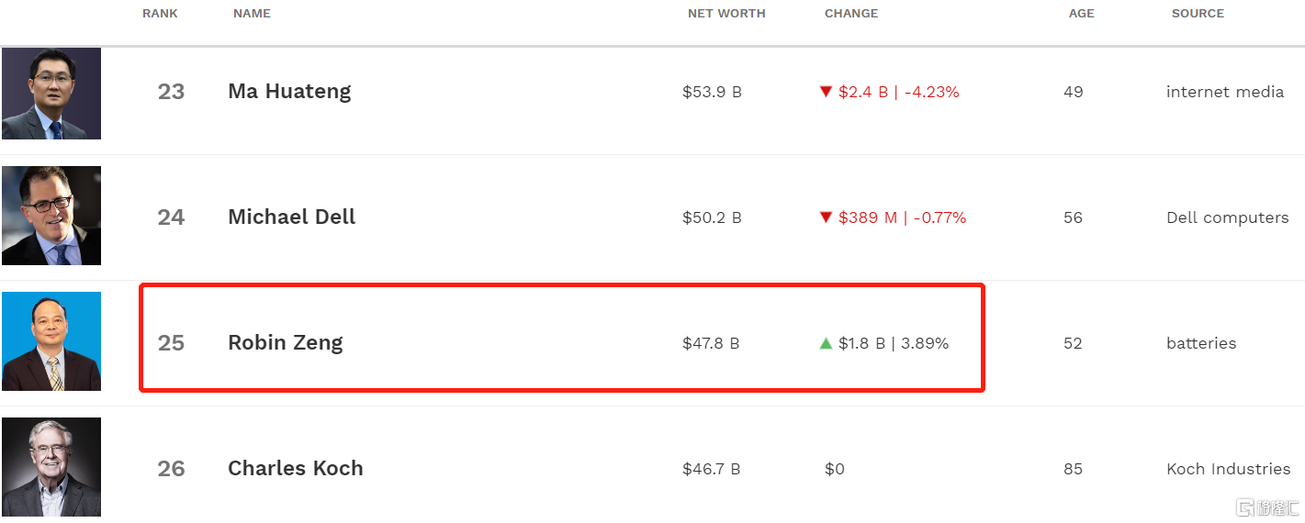The width and height of the screenshot is (1305, 523).
Task: Open the Robin Zeng name link
Action: coord(286,343)
